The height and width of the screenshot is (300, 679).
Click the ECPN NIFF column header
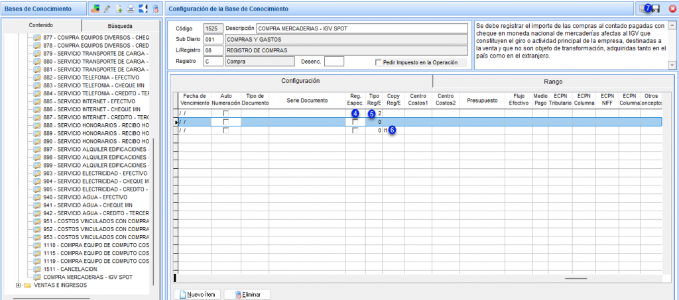(x=607, y=100)
